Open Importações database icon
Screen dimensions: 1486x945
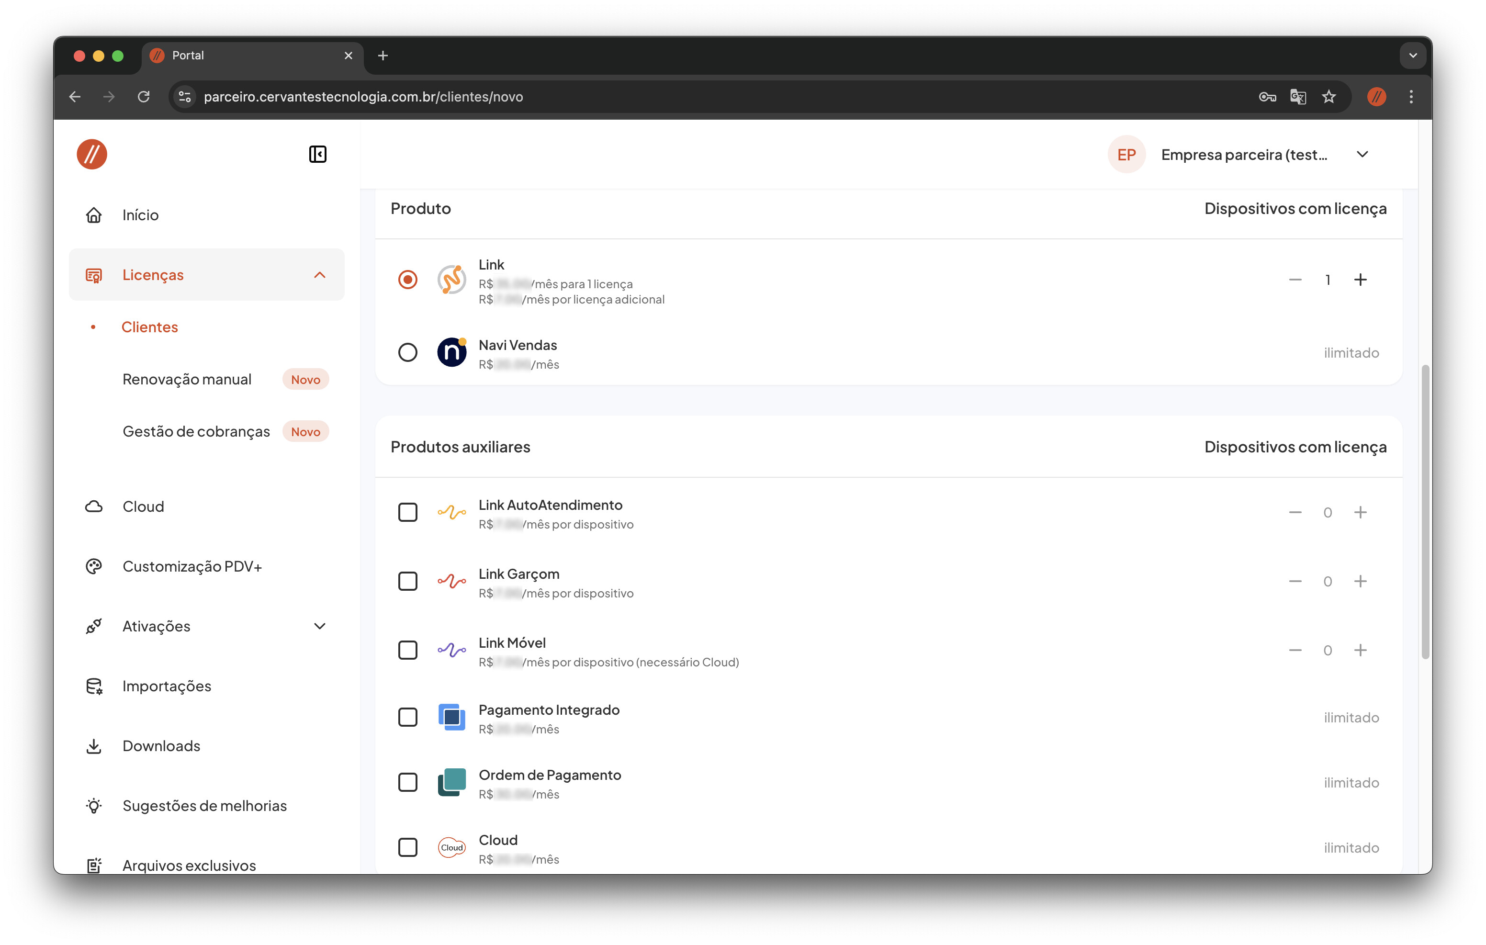click(x=94, y=686)
